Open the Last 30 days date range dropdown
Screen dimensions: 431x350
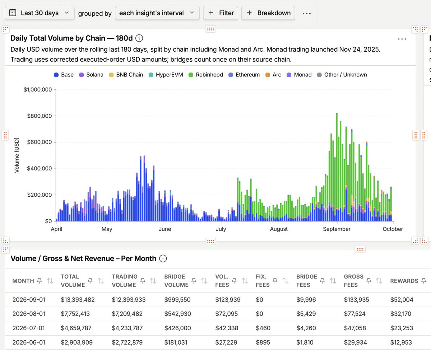click(40, 13)
